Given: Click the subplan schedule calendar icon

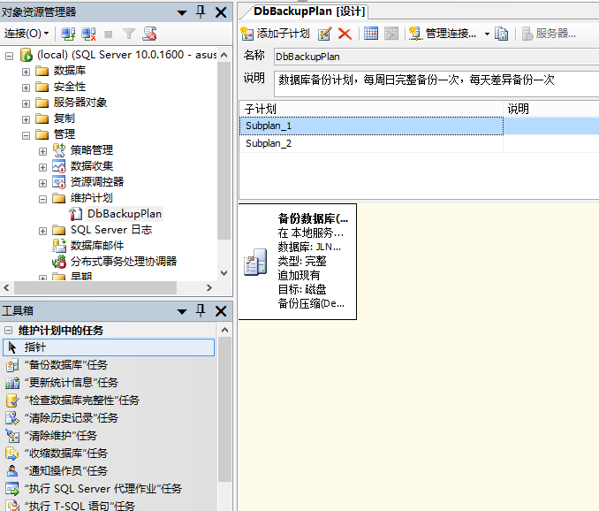Looking at the screenshot, I should pos(371,34).
